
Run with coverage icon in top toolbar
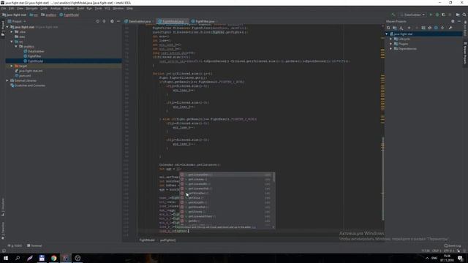[444, 15]
